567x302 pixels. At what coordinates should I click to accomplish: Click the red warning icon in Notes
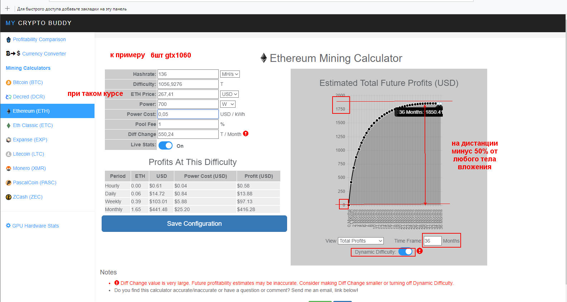[117, 283]
